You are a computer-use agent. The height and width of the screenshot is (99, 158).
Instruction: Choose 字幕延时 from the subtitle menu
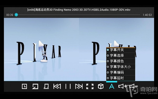tap(121, 78)
